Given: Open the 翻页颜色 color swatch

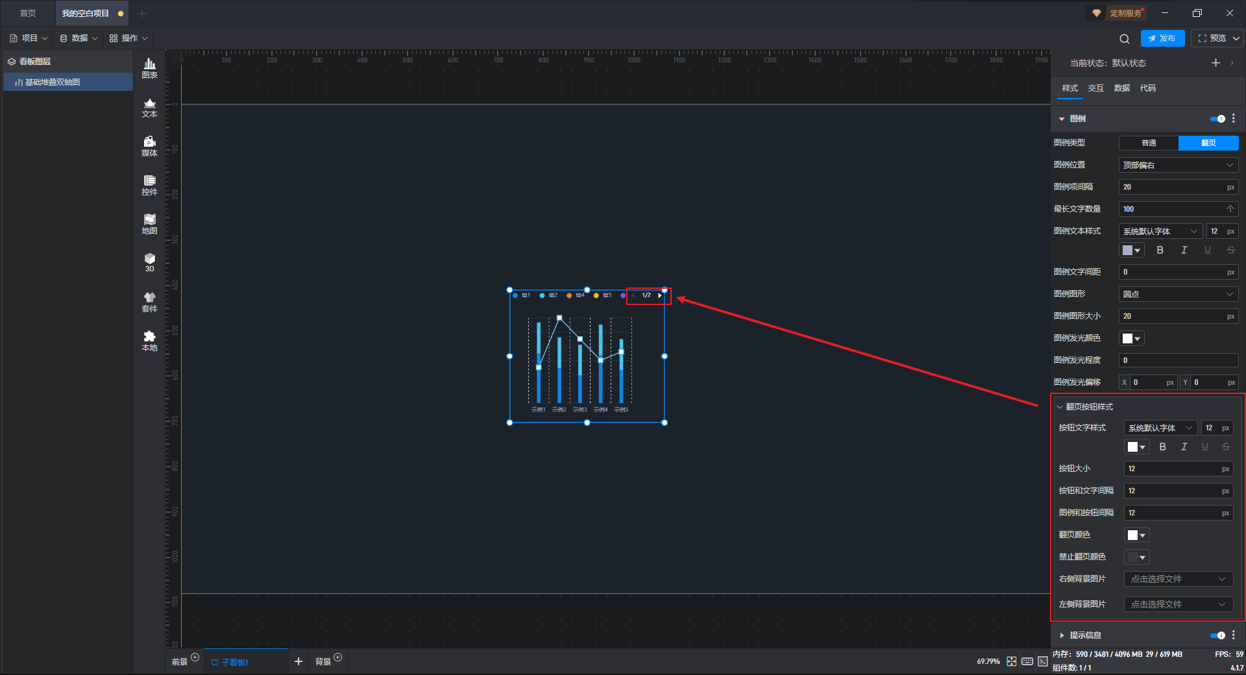Looking at the screenshot, I should point(1137,535).
